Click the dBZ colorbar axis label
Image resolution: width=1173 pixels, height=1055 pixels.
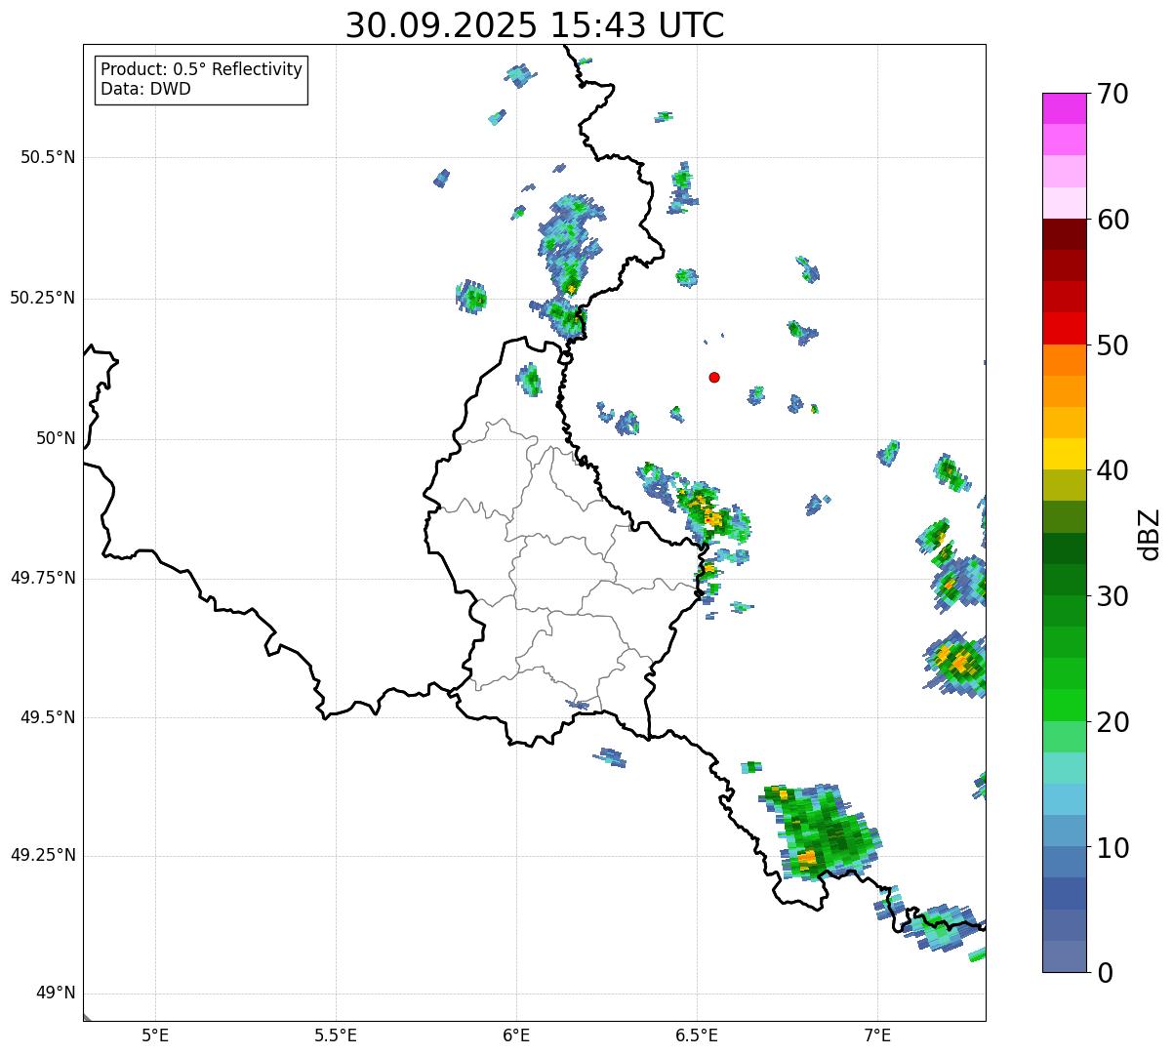[x=1150, y=534]
